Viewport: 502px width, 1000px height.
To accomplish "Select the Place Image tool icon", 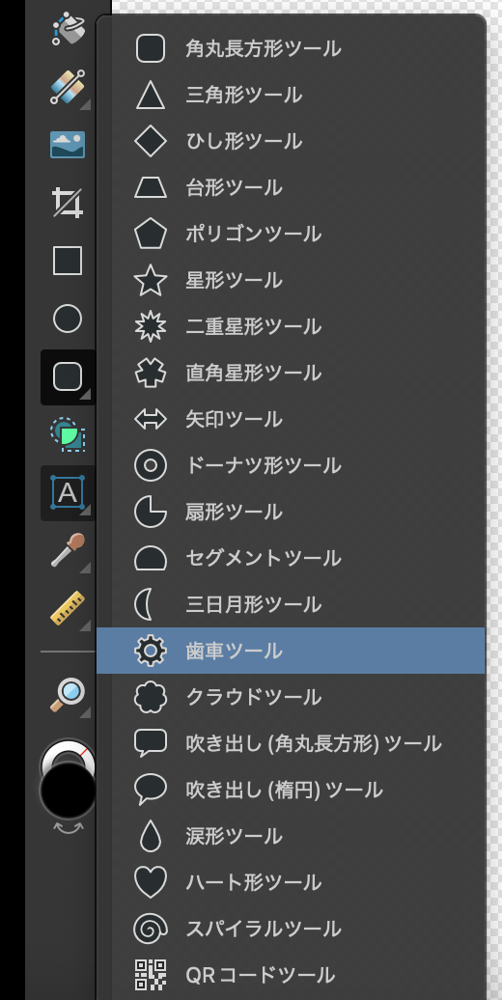I will pyautogui.click(x=68, y=145).
